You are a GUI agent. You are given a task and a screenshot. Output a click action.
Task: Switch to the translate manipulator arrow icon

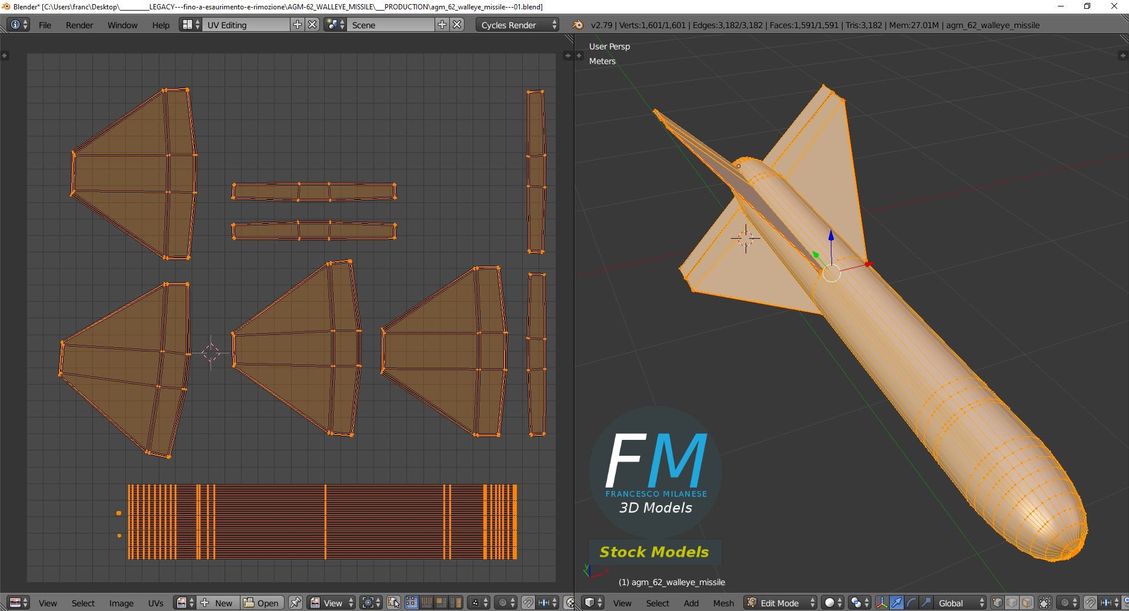click(897, 603)
